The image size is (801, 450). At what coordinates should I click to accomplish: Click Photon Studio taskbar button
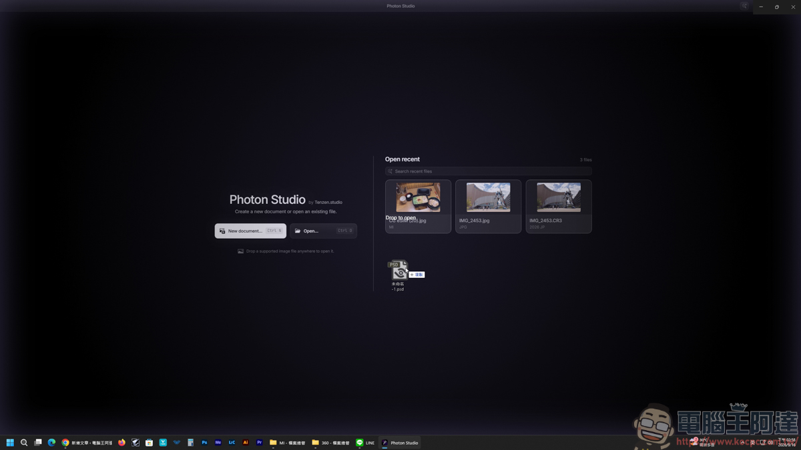(400, 443)
